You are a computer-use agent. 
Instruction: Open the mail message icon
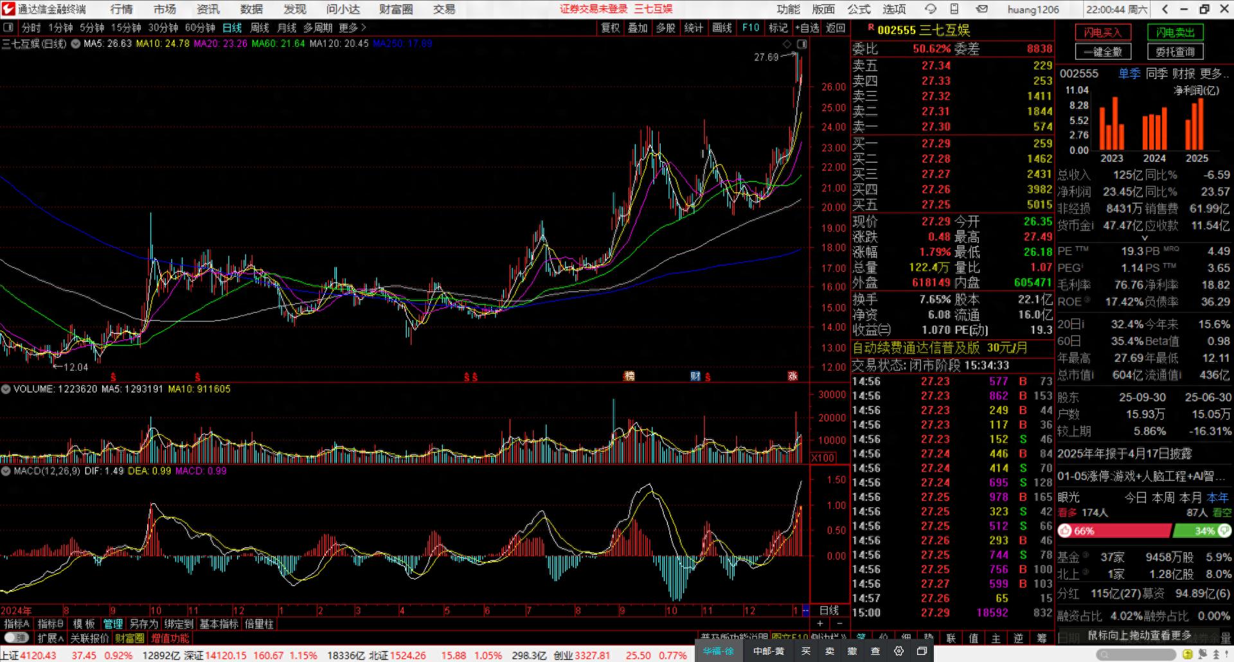[x=981, y=9]
